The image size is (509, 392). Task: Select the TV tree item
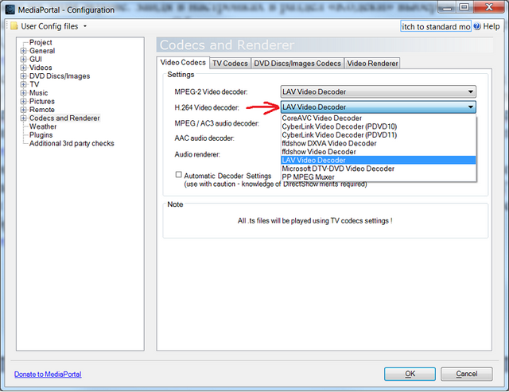[34, 84]
